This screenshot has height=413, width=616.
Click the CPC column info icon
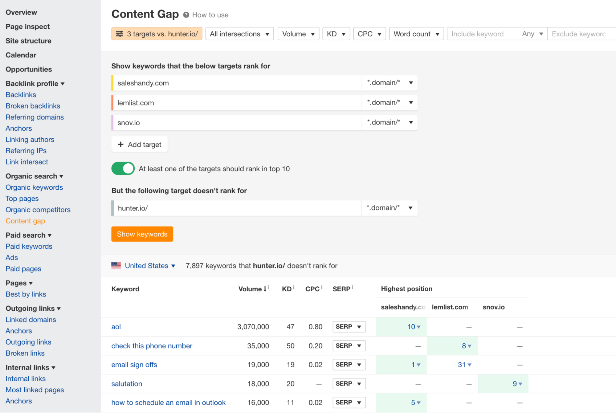322,287
